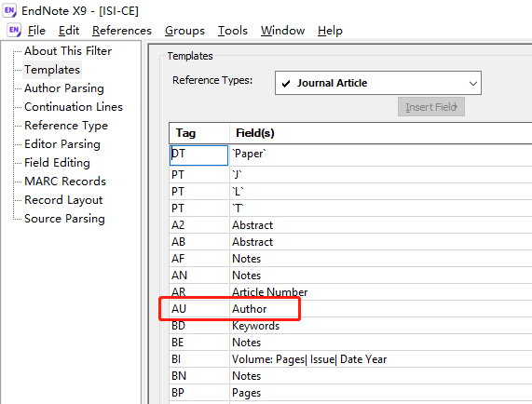Click the `Paper` field cell

tap(381, 155)
